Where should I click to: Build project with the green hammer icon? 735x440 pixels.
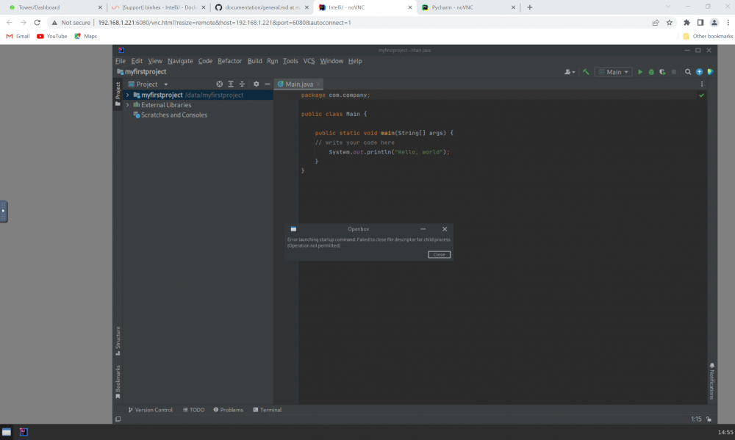586,72
